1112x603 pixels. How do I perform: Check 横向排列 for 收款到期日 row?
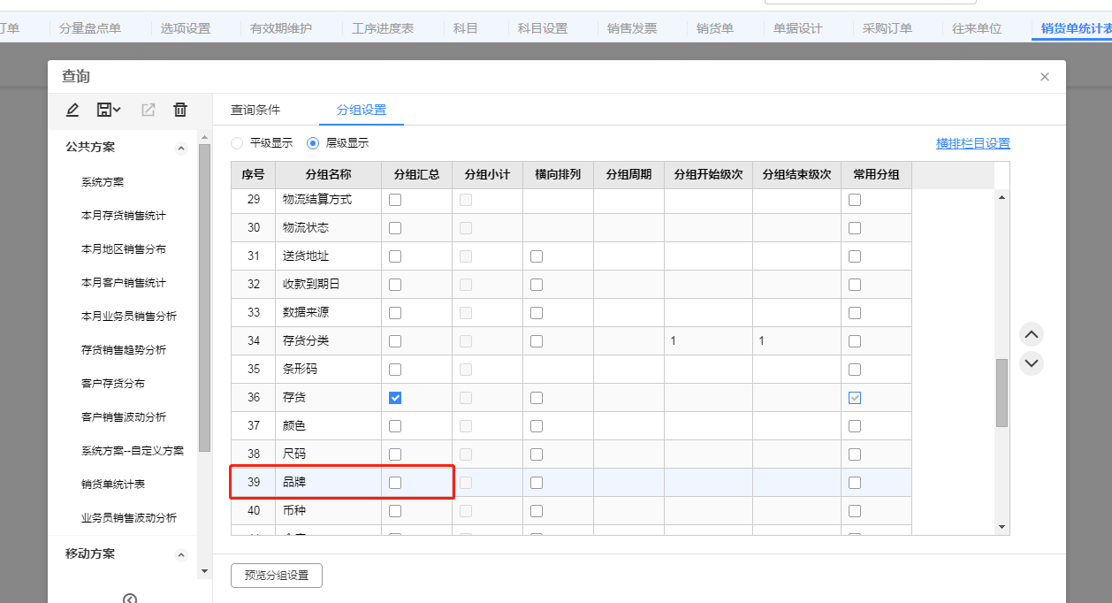(537, 285)
